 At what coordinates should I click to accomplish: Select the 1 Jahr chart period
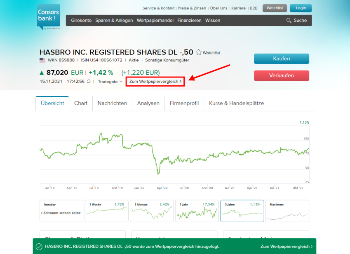(197, 211)
